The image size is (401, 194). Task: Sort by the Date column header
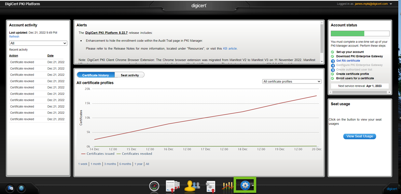pos(50,56)
